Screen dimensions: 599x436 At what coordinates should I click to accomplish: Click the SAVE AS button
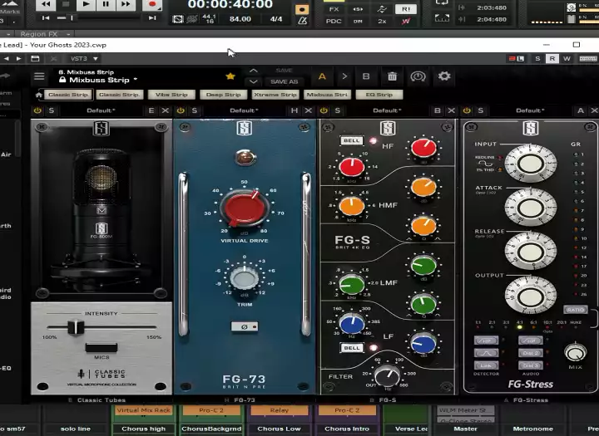(x=285, y=81)
